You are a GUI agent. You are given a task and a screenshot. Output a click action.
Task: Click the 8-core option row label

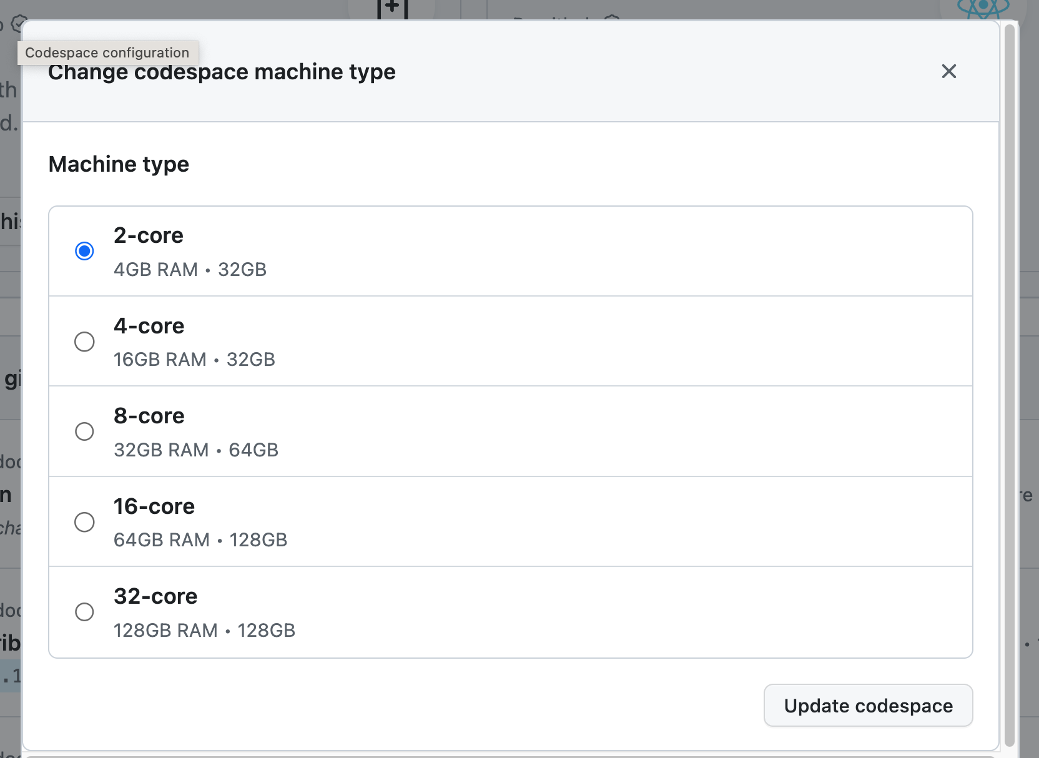[x=149, y=415]
